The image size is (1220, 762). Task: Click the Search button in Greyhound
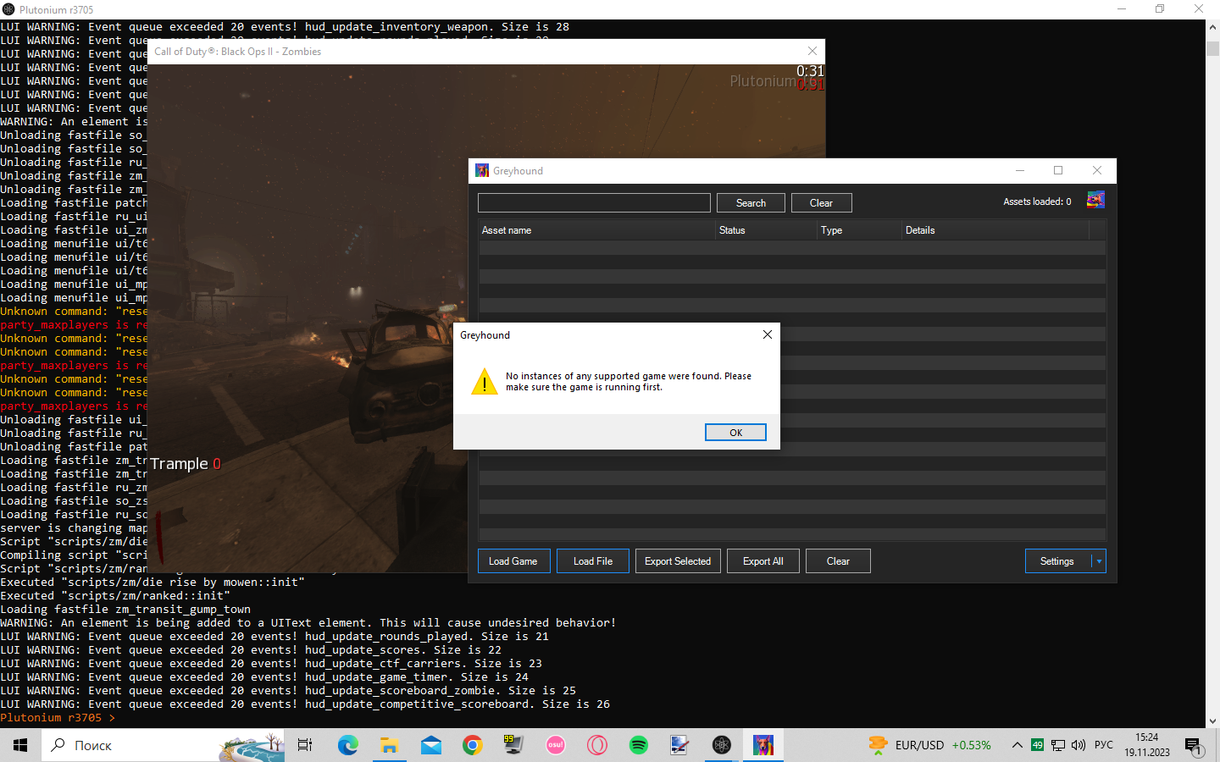point(751,203)
